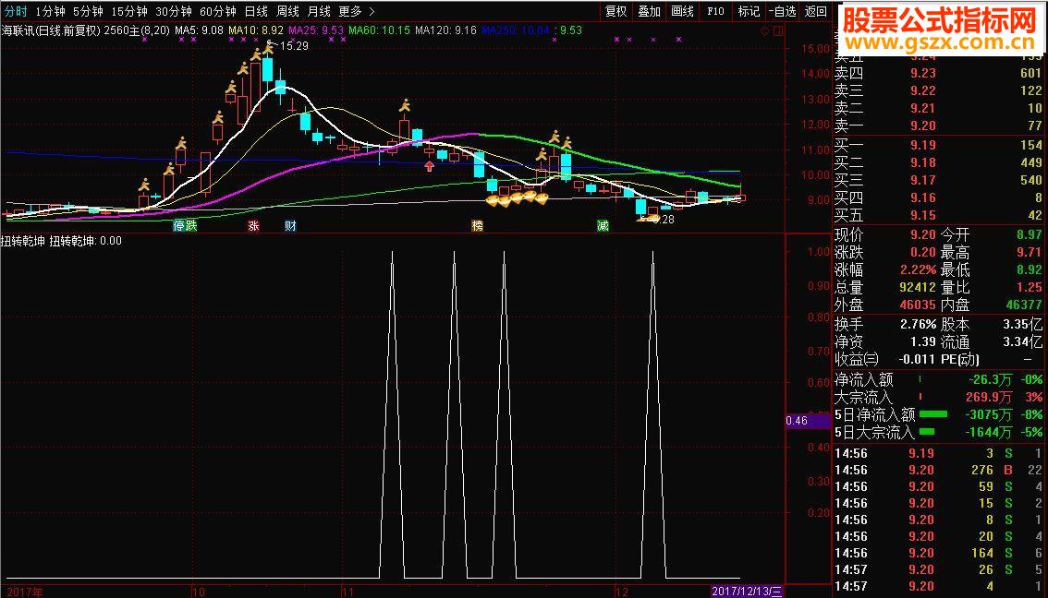Click the 涨 event marker
1048x598 pixels.
pyautogui.click(x=253, y=225)
